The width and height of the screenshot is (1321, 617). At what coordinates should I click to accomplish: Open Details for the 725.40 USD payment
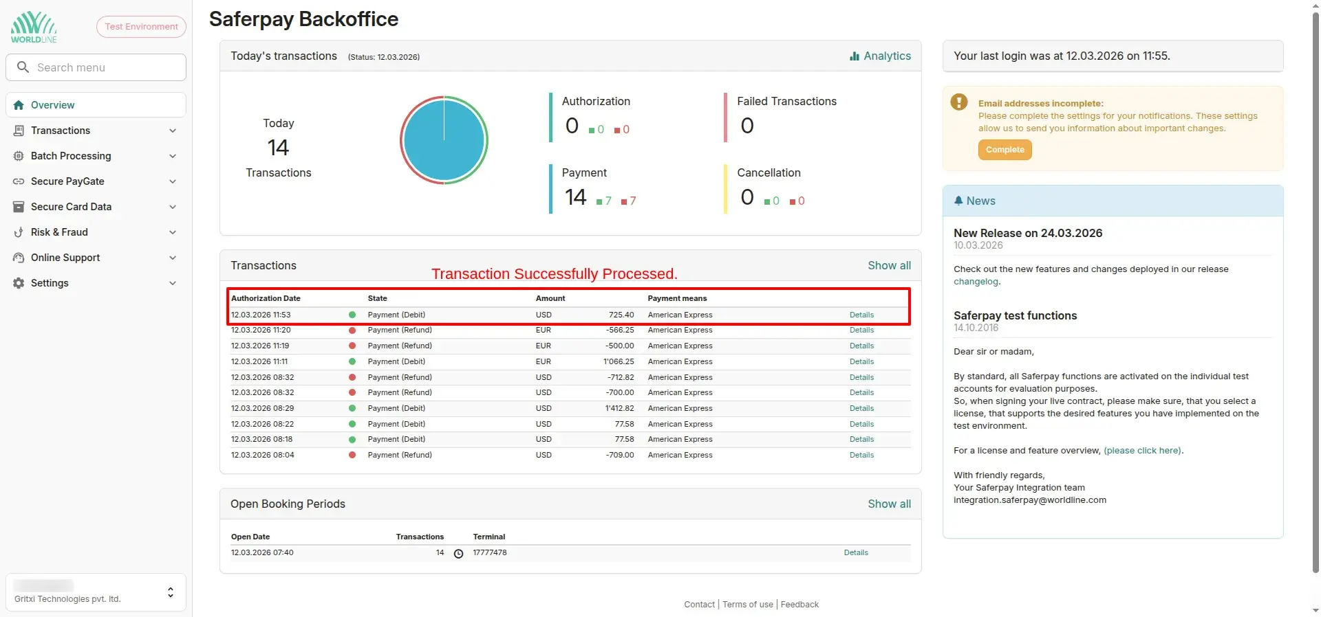point(861,315)
